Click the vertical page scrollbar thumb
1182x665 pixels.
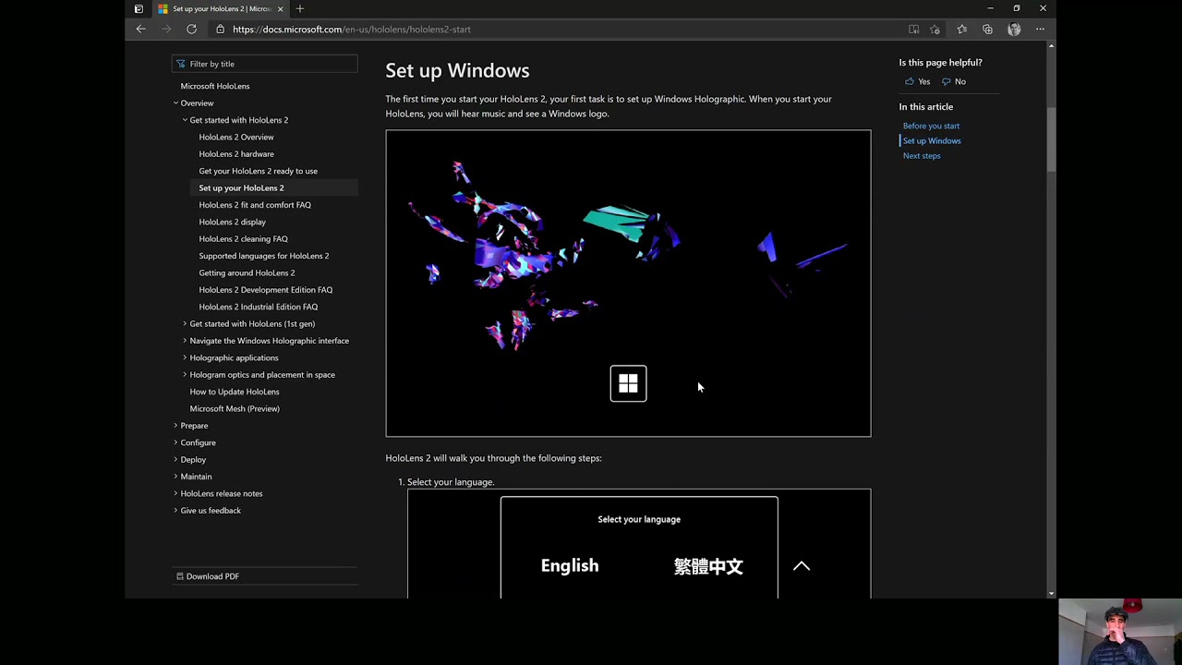pos(1051,139)
